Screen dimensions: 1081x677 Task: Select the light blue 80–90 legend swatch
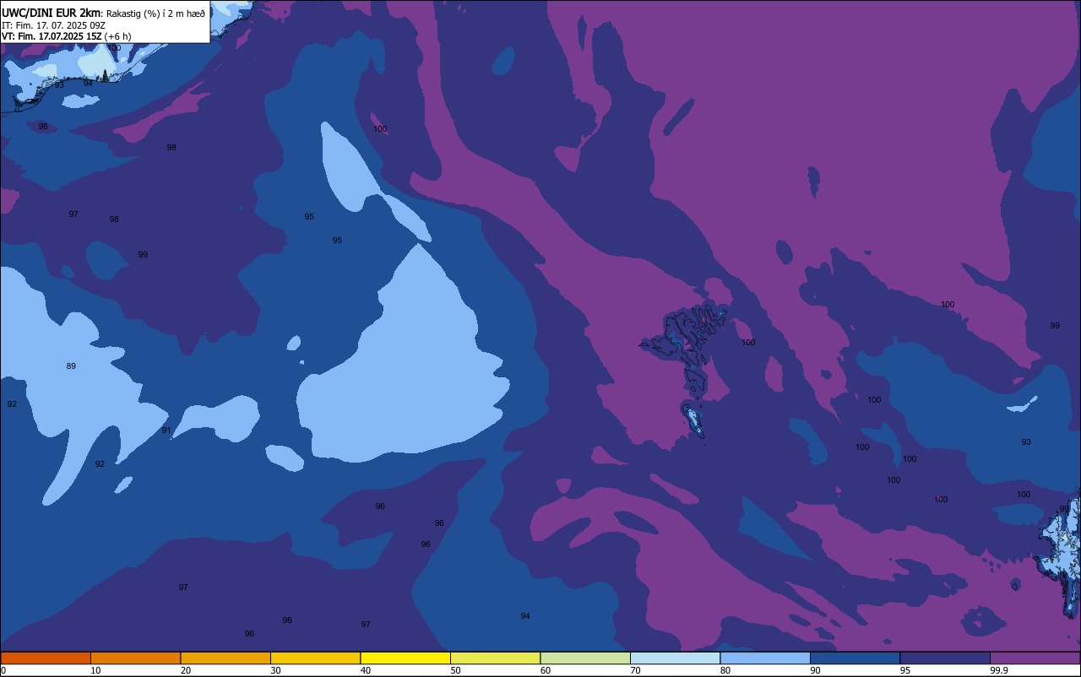pyautogui.click(x=765, y=658)
